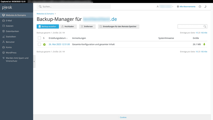This screenshot has width=213, height=120.
Task: Click the help question mark icon
Action: click(x=200, y=7)
